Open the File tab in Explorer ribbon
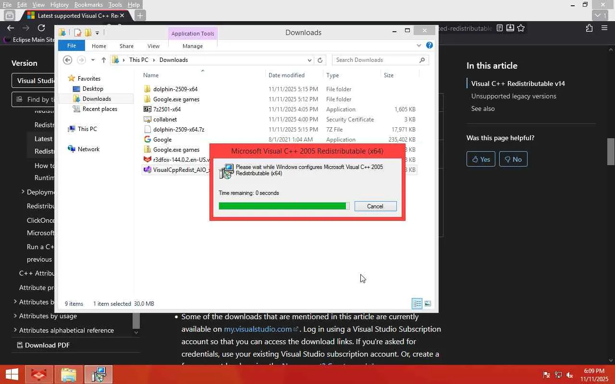This screenshot has width=615, height=384. 72,46
